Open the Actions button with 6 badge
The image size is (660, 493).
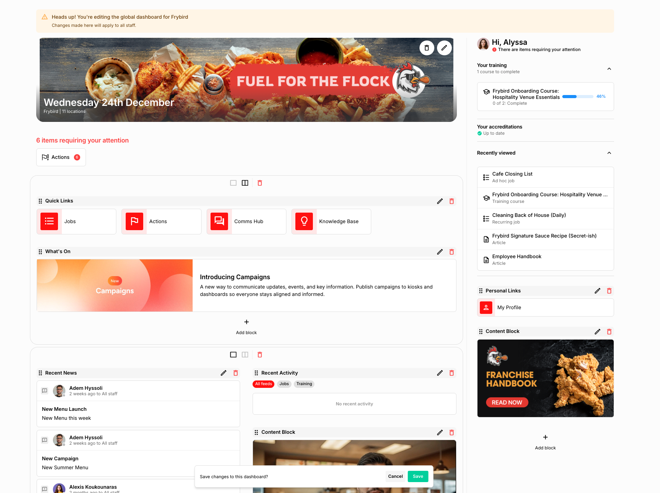point(61,157)
